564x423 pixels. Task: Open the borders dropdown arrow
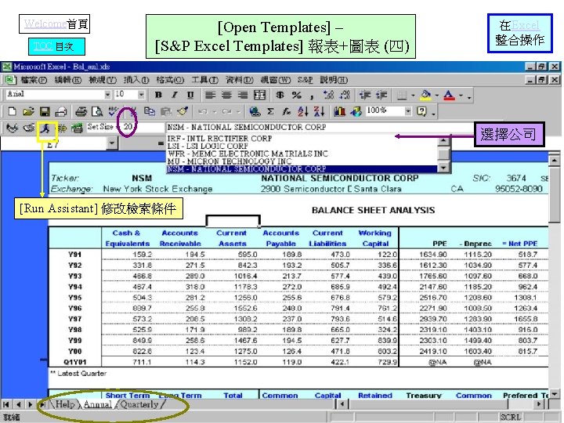[x=413, y=96]
